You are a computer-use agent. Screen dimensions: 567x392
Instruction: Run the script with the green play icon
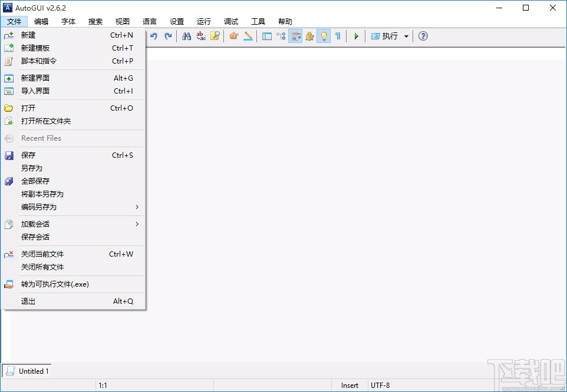click(x=355, y=36)
